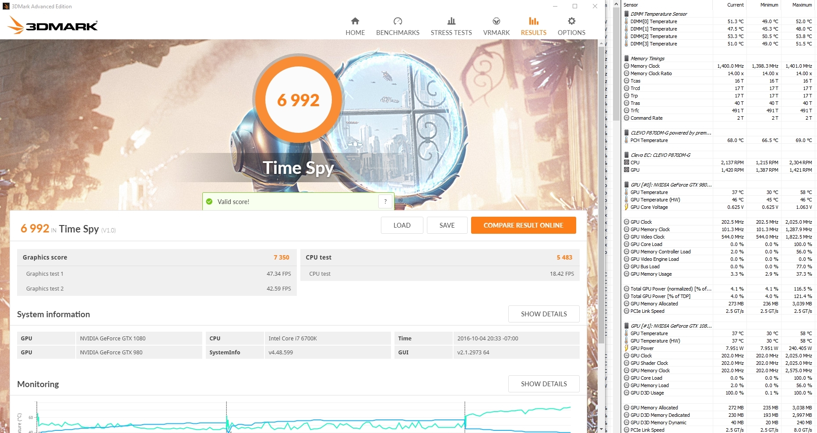Click the PCH Temperature thermometer icon
The image size is (817, 433).
pyautogui.click(x=627, y=140)
